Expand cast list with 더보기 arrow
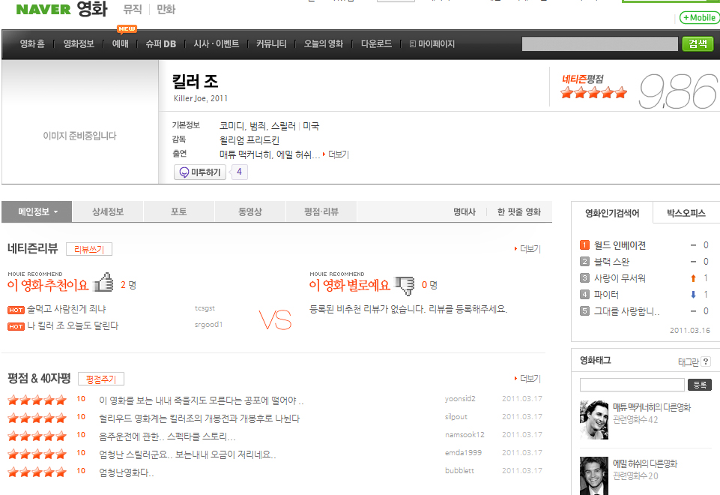720x495 pixels. (336, 154)
